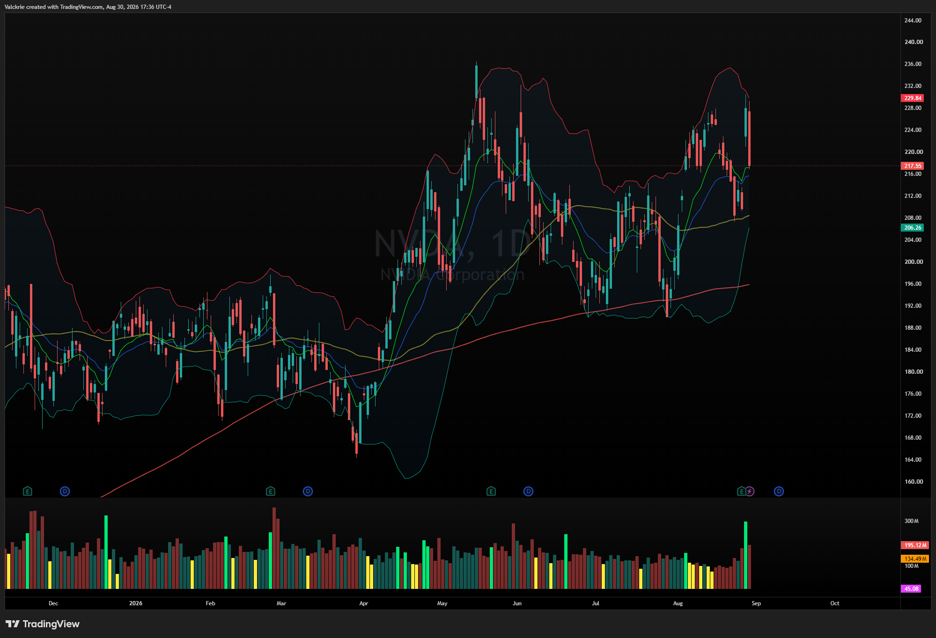Click the Feb label on time axis

pos(211,603)
